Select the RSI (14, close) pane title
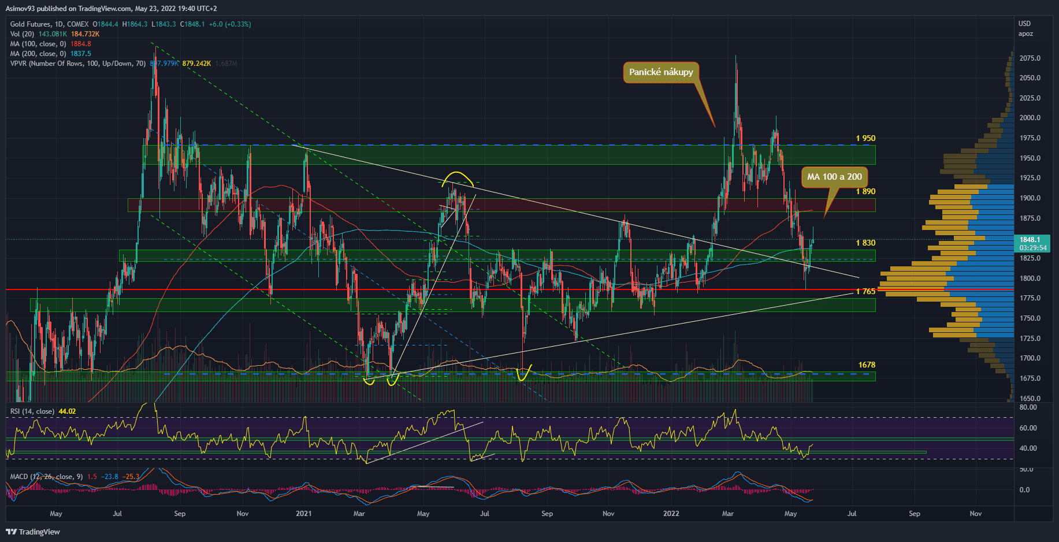This screenshot has width=1059, height=542. [x=32, y=411]
